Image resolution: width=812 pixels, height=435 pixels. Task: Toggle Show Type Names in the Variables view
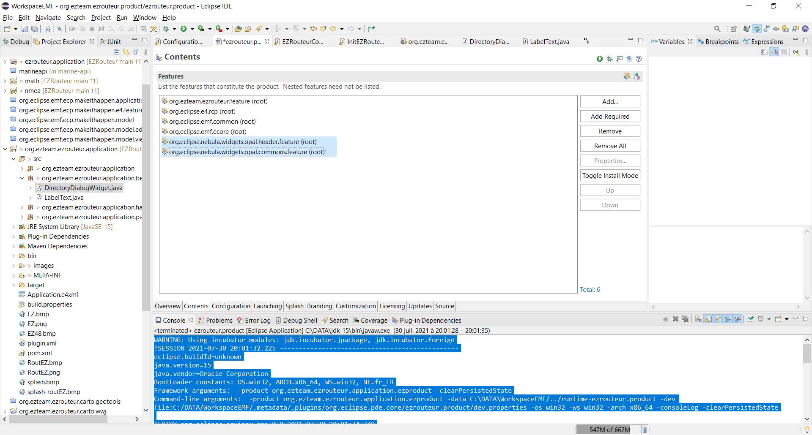pyautogui.click(x=764, y=52)
